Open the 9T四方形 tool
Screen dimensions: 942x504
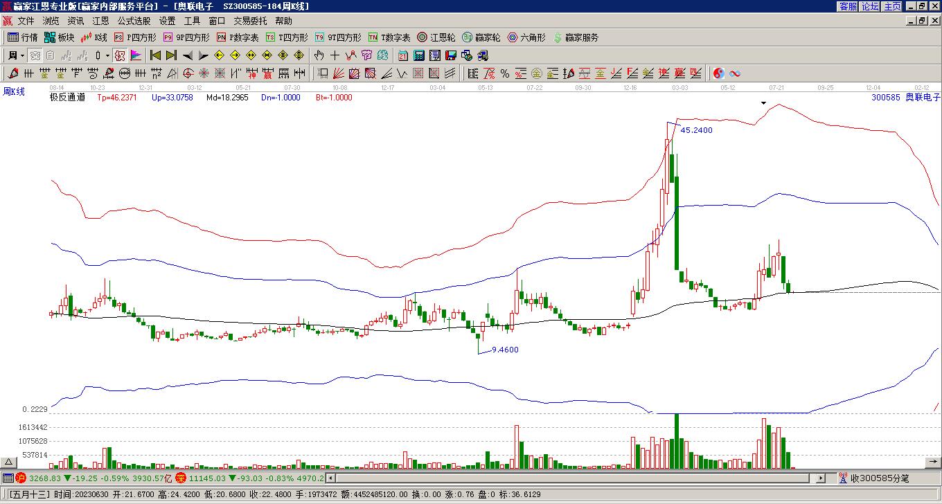click(x=338, y=37)
